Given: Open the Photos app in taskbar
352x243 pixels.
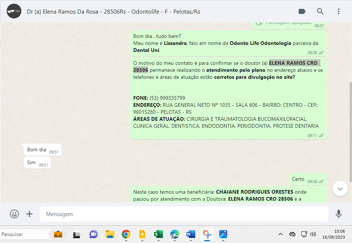Looking at the screenshot, I should click(223, 234).
